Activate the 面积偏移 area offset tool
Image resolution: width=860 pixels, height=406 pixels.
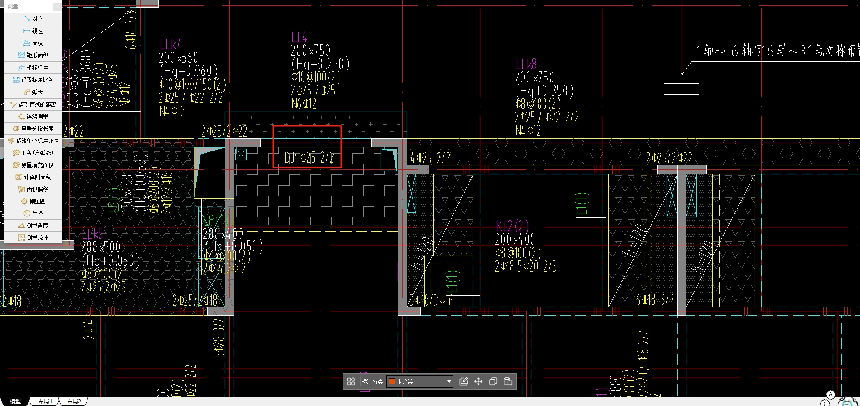pos(33,189)
